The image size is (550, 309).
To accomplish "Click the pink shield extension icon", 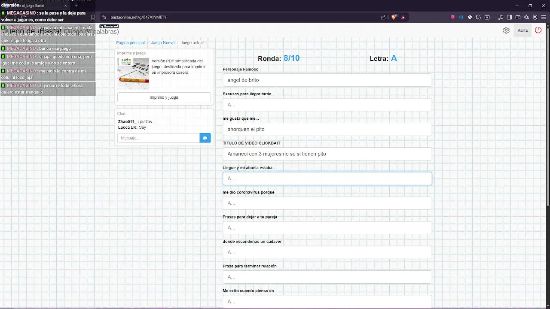I will tap(452, 17).
